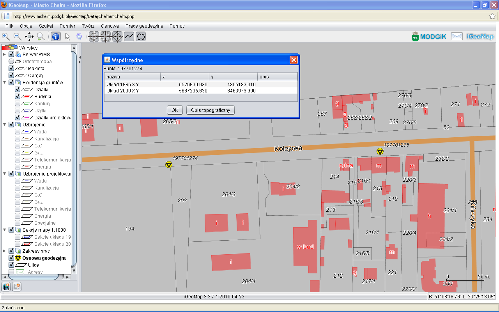Go back to previous zoom view
This screenshot has width=499, height=312.
[x=41, y=36]
